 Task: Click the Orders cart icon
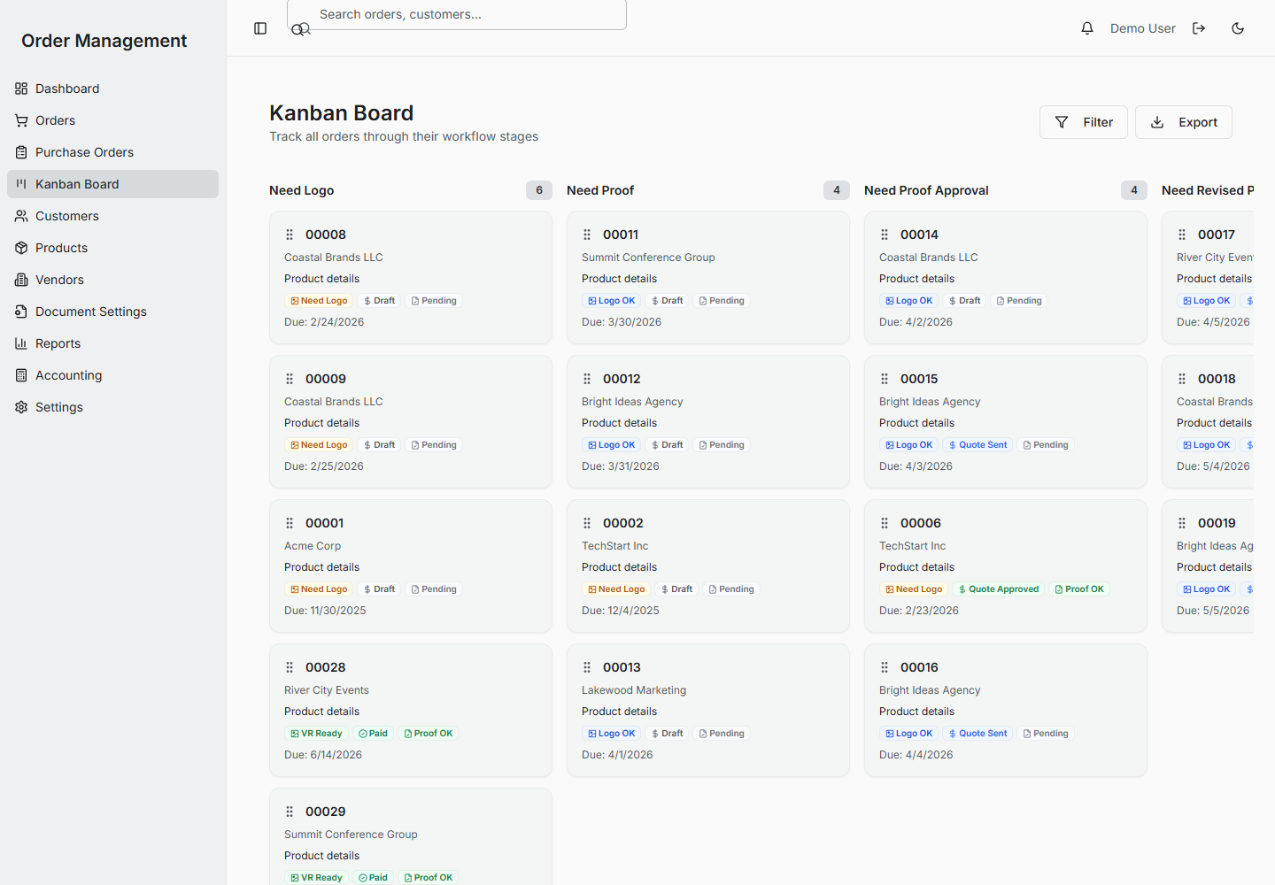point(21,120)
